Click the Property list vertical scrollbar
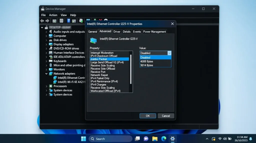Screen dimensions: 256x143 click(x=131, y=69)
